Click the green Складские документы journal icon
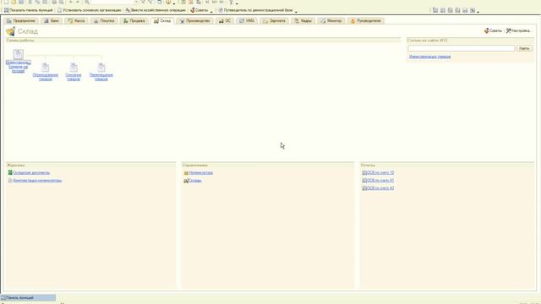Screen dimensions: 541x304 pos(10,172)
